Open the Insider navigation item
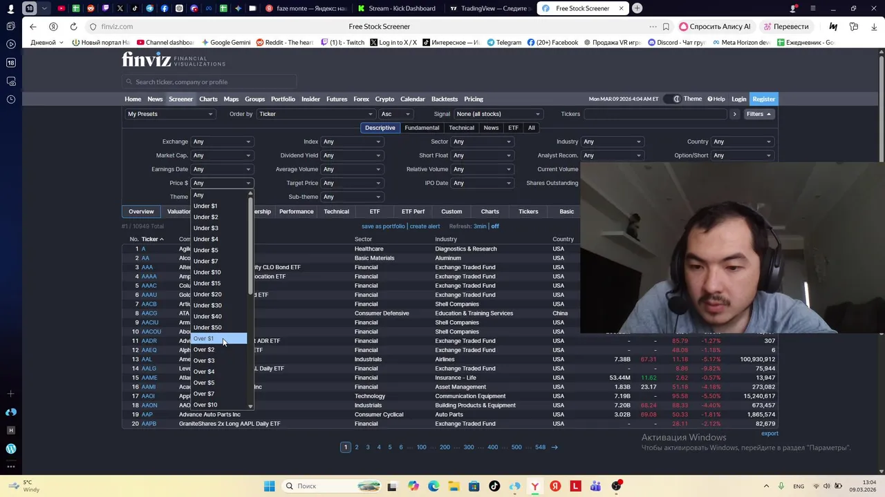Screen dimensions: 885x497 click(x=310, y=99)
